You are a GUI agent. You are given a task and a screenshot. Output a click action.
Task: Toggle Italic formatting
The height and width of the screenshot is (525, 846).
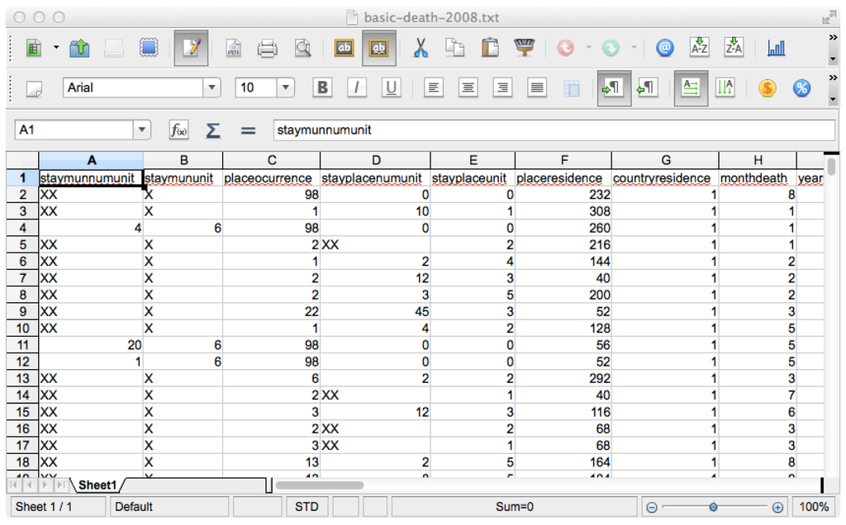point(357,87)
